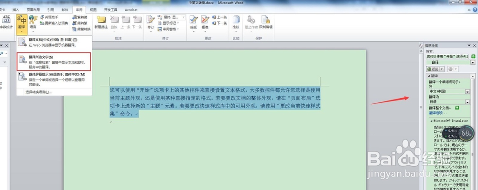
Task: Click the forward button in research pane
Action: (x=451, y=69)
